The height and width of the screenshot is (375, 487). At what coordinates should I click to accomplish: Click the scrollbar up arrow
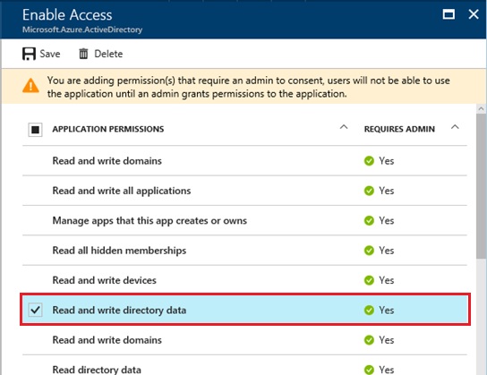[x=481, y=109]
